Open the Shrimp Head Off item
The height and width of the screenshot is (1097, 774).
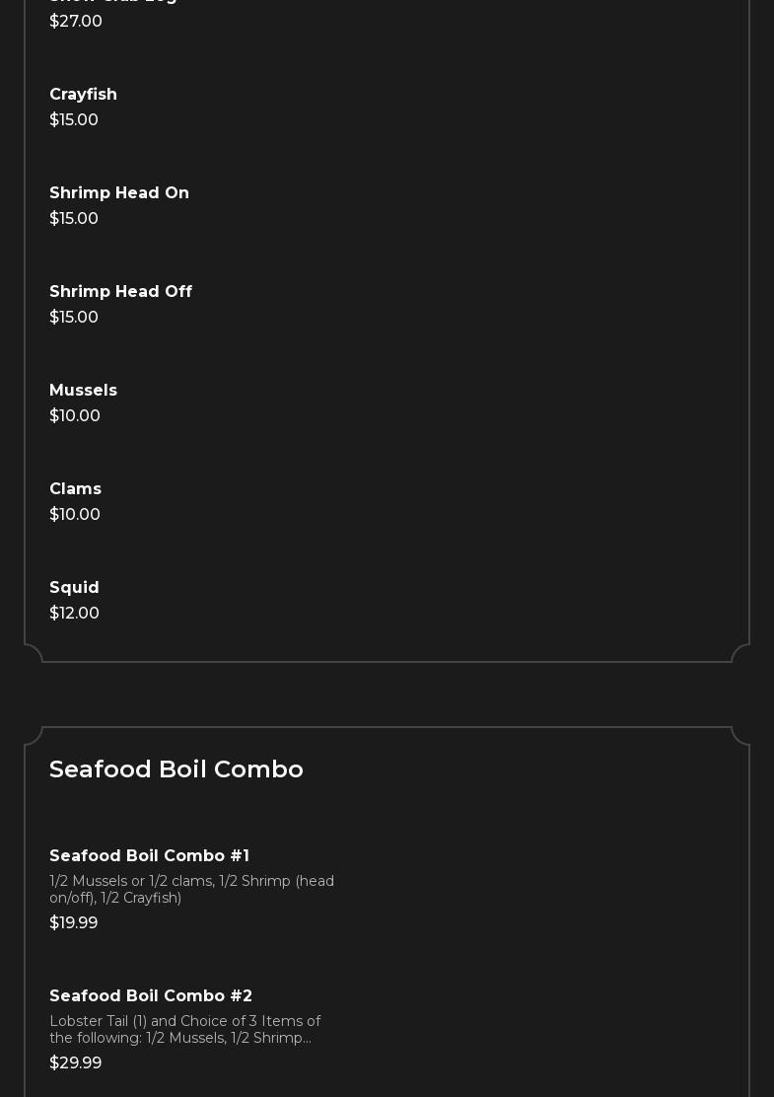click(x=120, y=292)
